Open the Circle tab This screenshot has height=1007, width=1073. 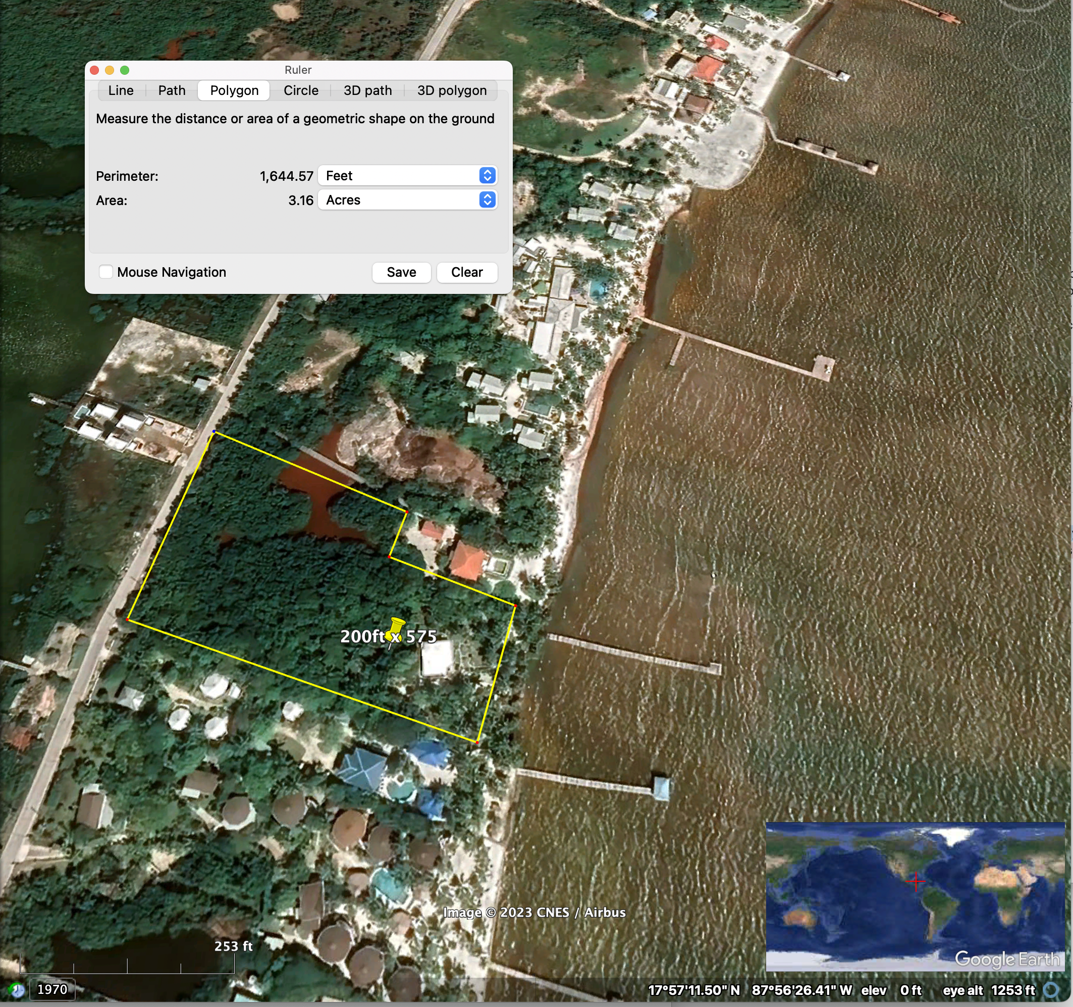[x=301, y=90]
